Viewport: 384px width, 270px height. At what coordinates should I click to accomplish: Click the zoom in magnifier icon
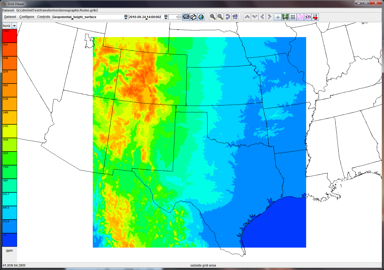(213, 17)
